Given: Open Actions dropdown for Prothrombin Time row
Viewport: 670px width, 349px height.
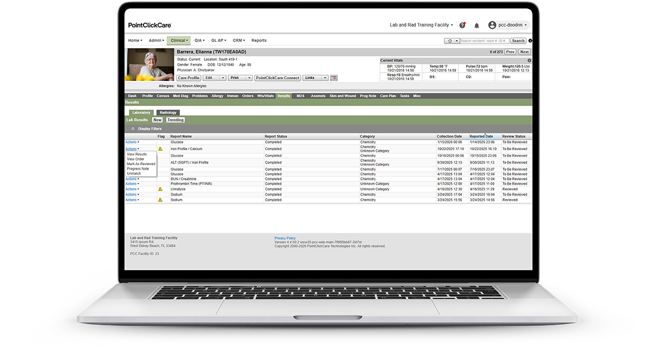Looking at the screenshot, I should point(132,184).
